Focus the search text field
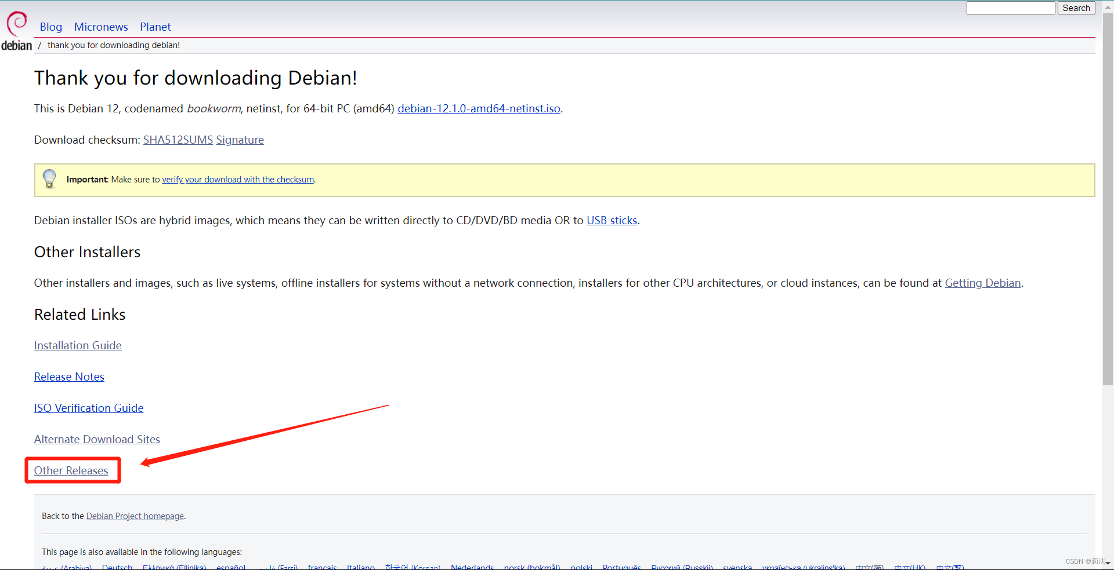 click(x=1011, y=8)
